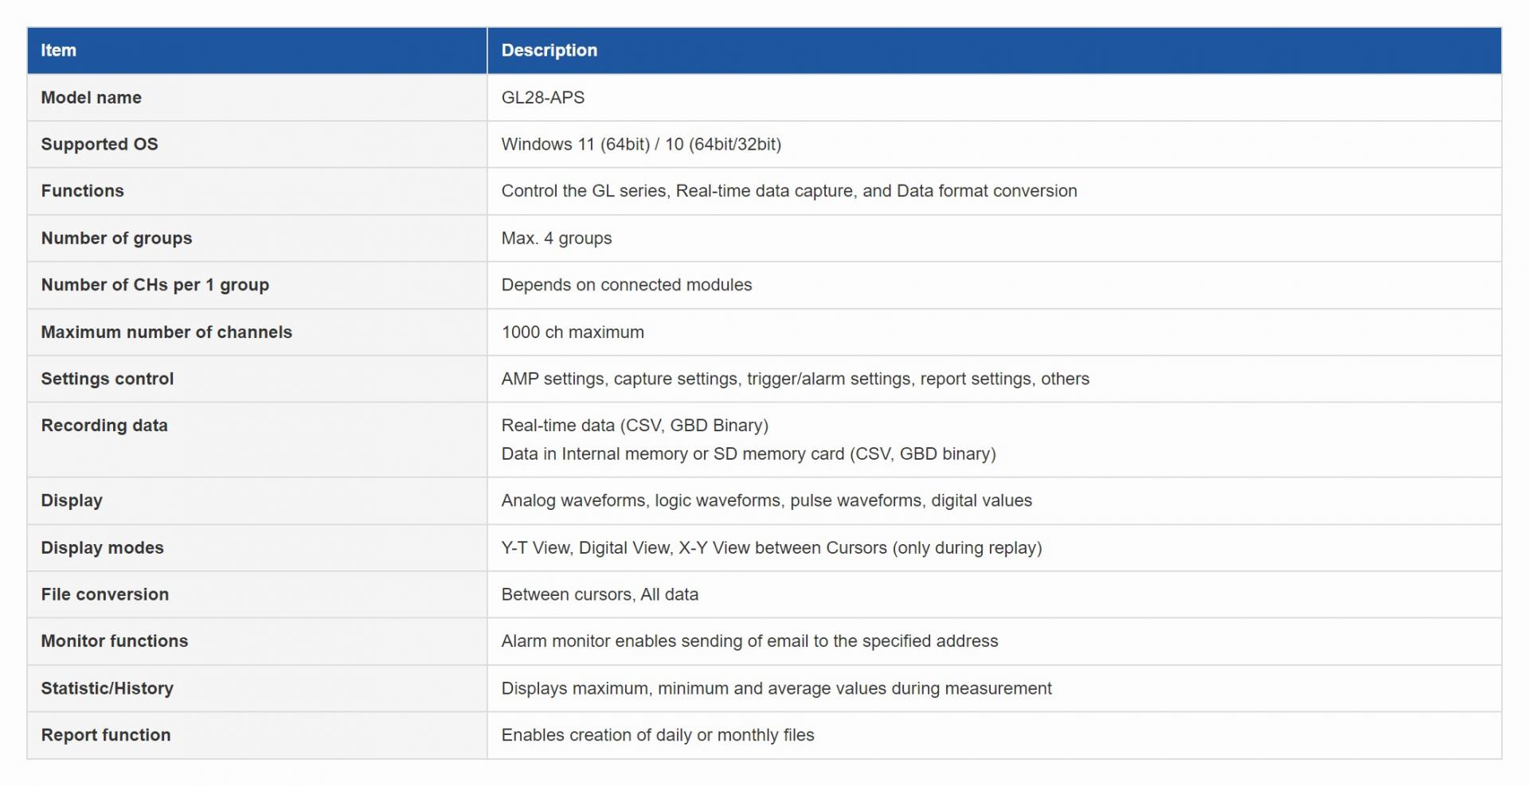Click the "Display modes" row label
This screenshot has width=1529, height=786.
coord(102,547)
